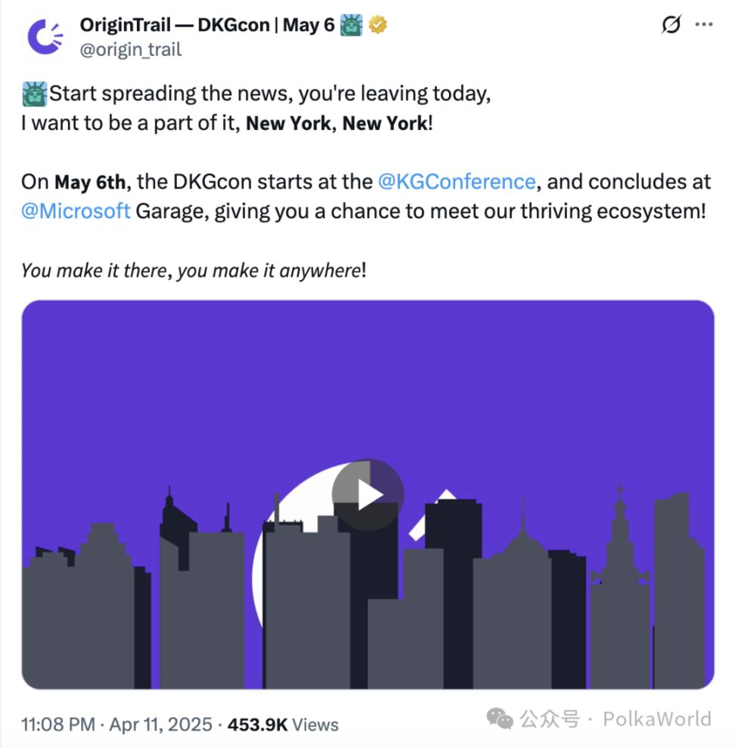Play the skyline video
The image size is (735, 748).
coord(368,495)
